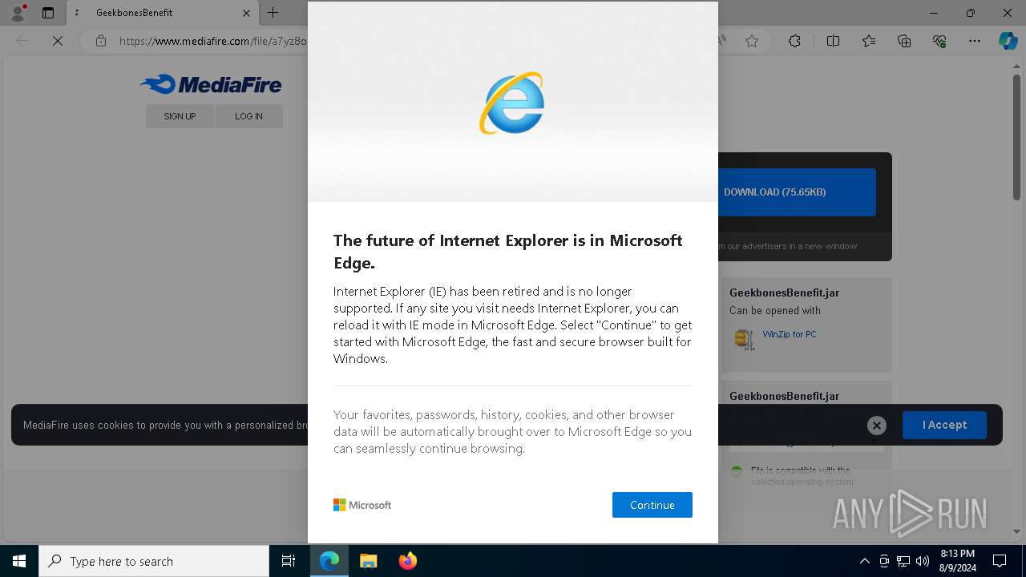Open Microsoft Edge from the taskbar
Image resolution: width=1026 pixels, height=577 pixels.
coord(329,561)
